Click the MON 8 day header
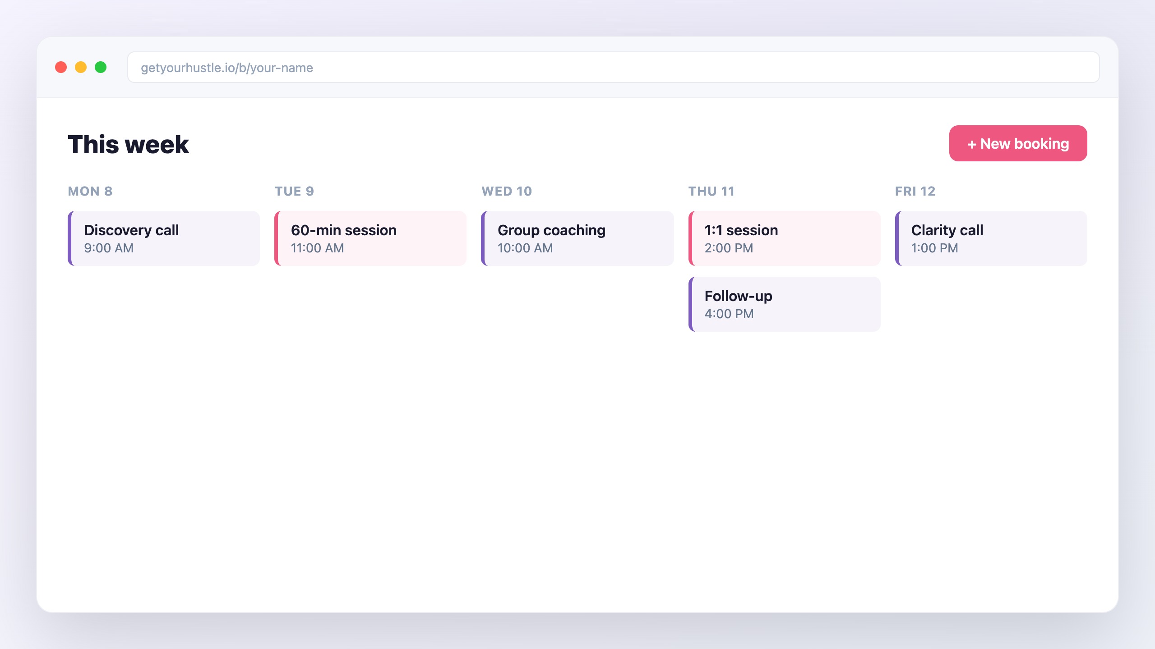This screenshot has width=1155, height=649. tap(90, 191)
